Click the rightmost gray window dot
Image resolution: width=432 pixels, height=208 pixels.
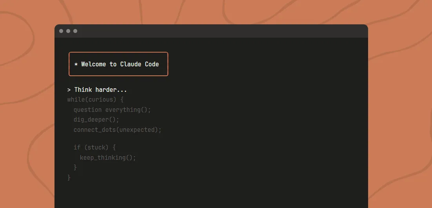tap(75, 31)
